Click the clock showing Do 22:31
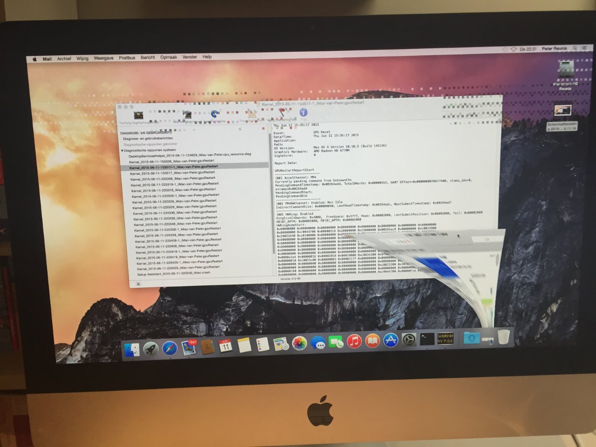 click(528, 49)
